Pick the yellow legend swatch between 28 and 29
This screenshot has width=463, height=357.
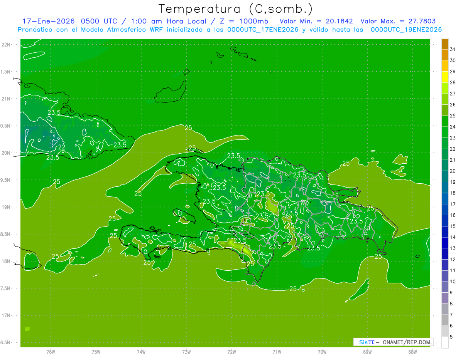pyautogui.click(x=445, y=77)
